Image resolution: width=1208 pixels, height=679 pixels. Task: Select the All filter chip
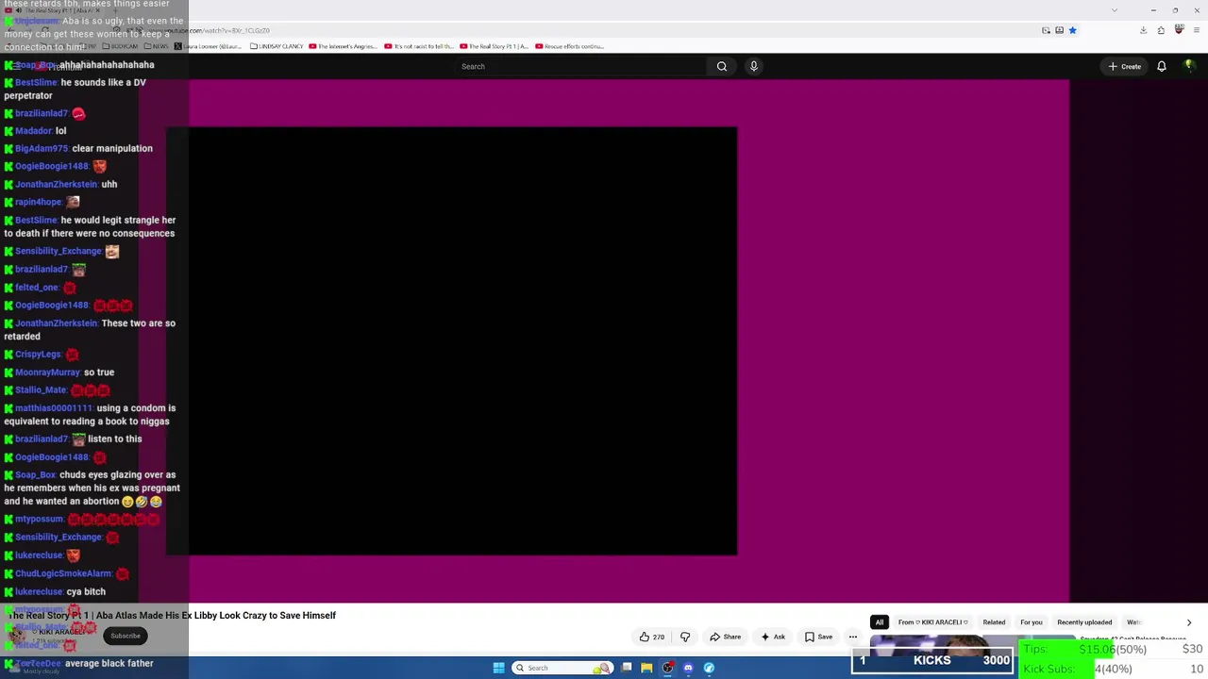pyautogui.click(x=880, y=622)
